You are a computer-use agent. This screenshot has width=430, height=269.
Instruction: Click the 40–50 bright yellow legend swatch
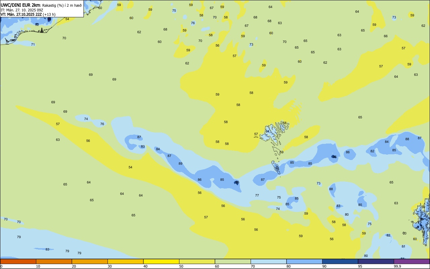coord(161,261)
